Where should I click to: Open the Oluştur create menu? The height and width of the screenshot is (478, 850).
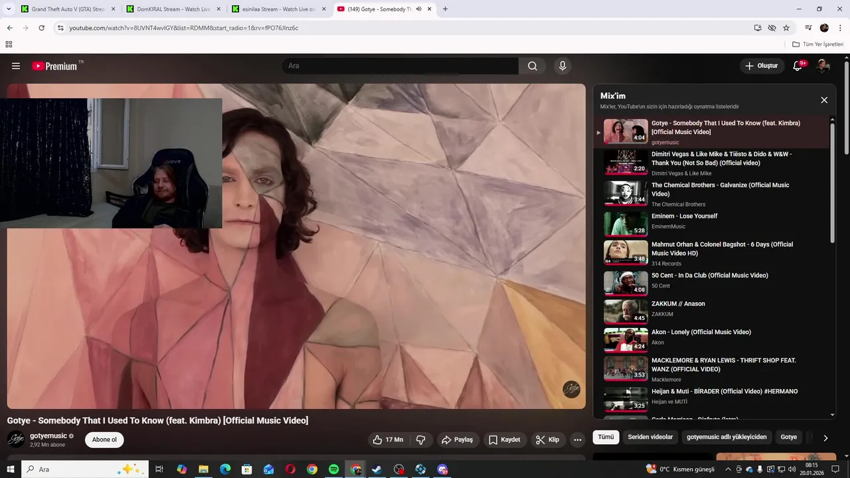(761, 66)
